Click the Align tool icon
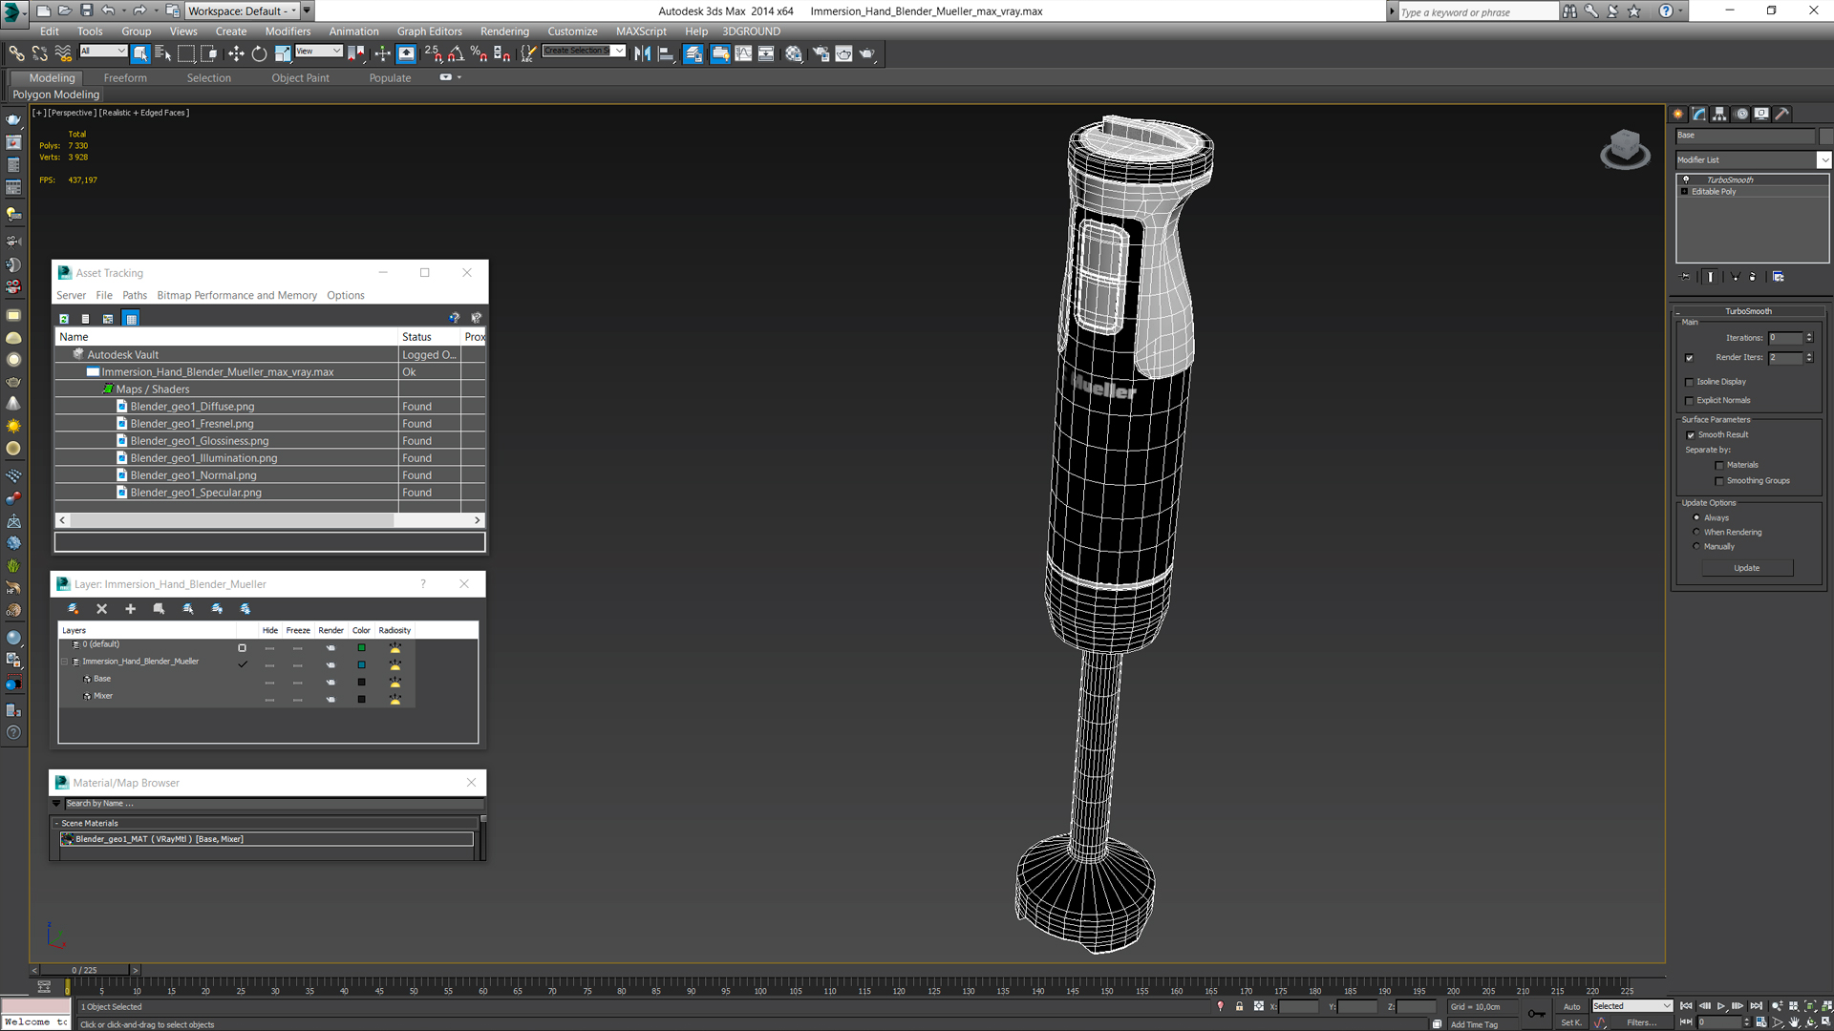The height and width of the screenshot is (1031, 1834). pyautogui.click(x=666, y=53)
